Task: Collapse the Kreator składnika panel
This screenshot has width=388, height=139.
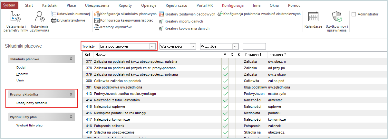Action: pyautogui.click(x=71, y=95)
